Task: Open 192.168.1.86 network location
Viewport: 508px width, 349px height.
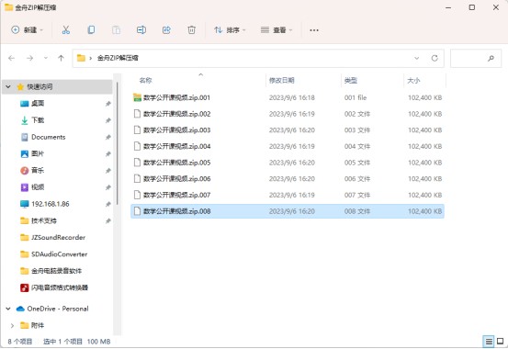Action: [51, 204]
